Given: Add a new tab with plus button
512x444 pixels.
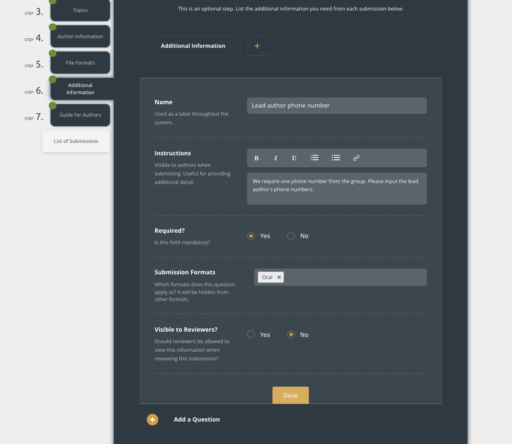Looking at the screenshot, I should [x=257, y=46].
